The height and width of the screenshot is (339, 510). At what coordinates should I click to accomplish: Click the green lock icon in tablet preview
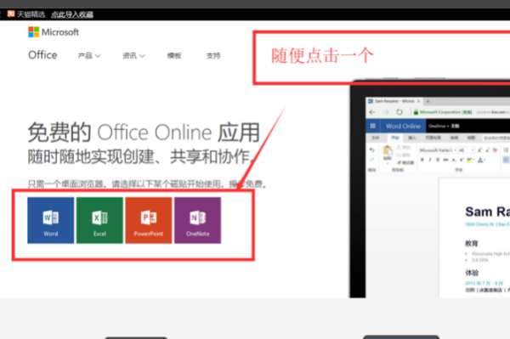[x=416, y=112]
